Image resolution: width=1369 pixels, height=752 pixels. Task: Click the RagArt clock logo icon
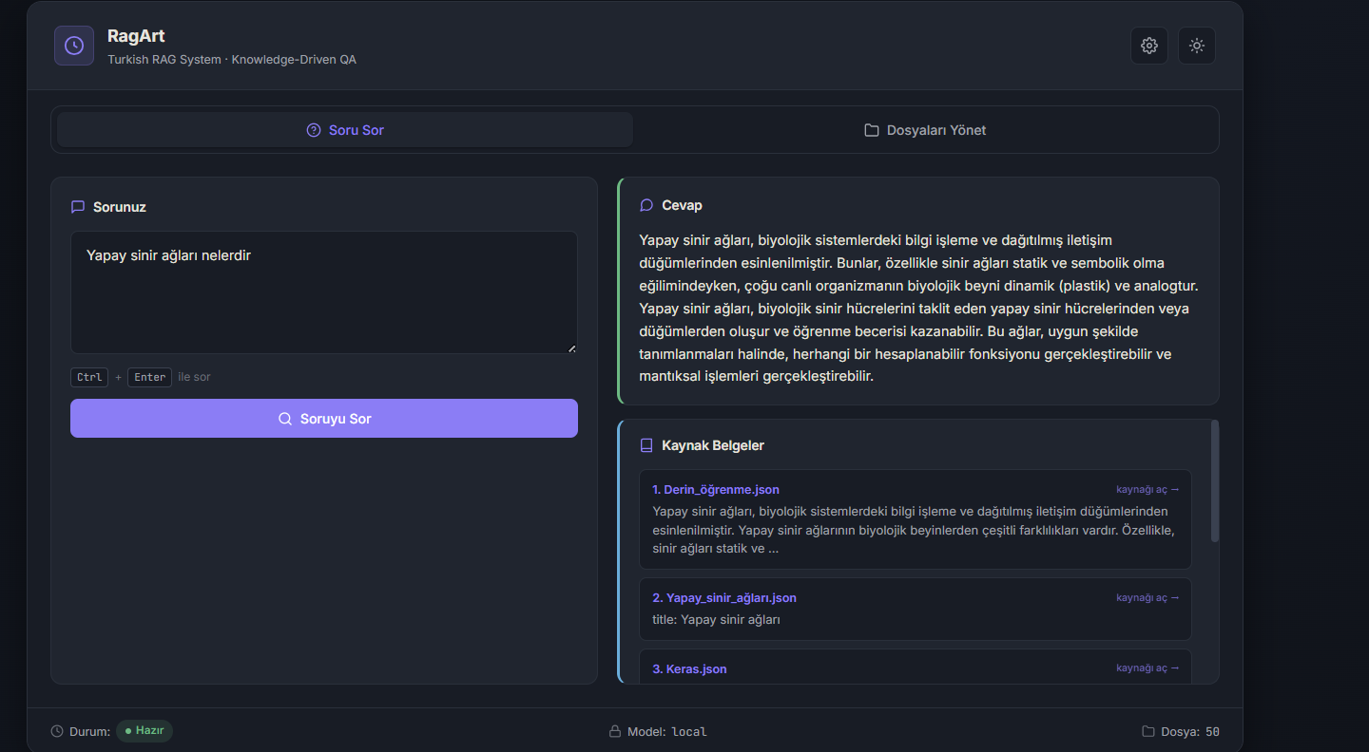pos(74,46)
